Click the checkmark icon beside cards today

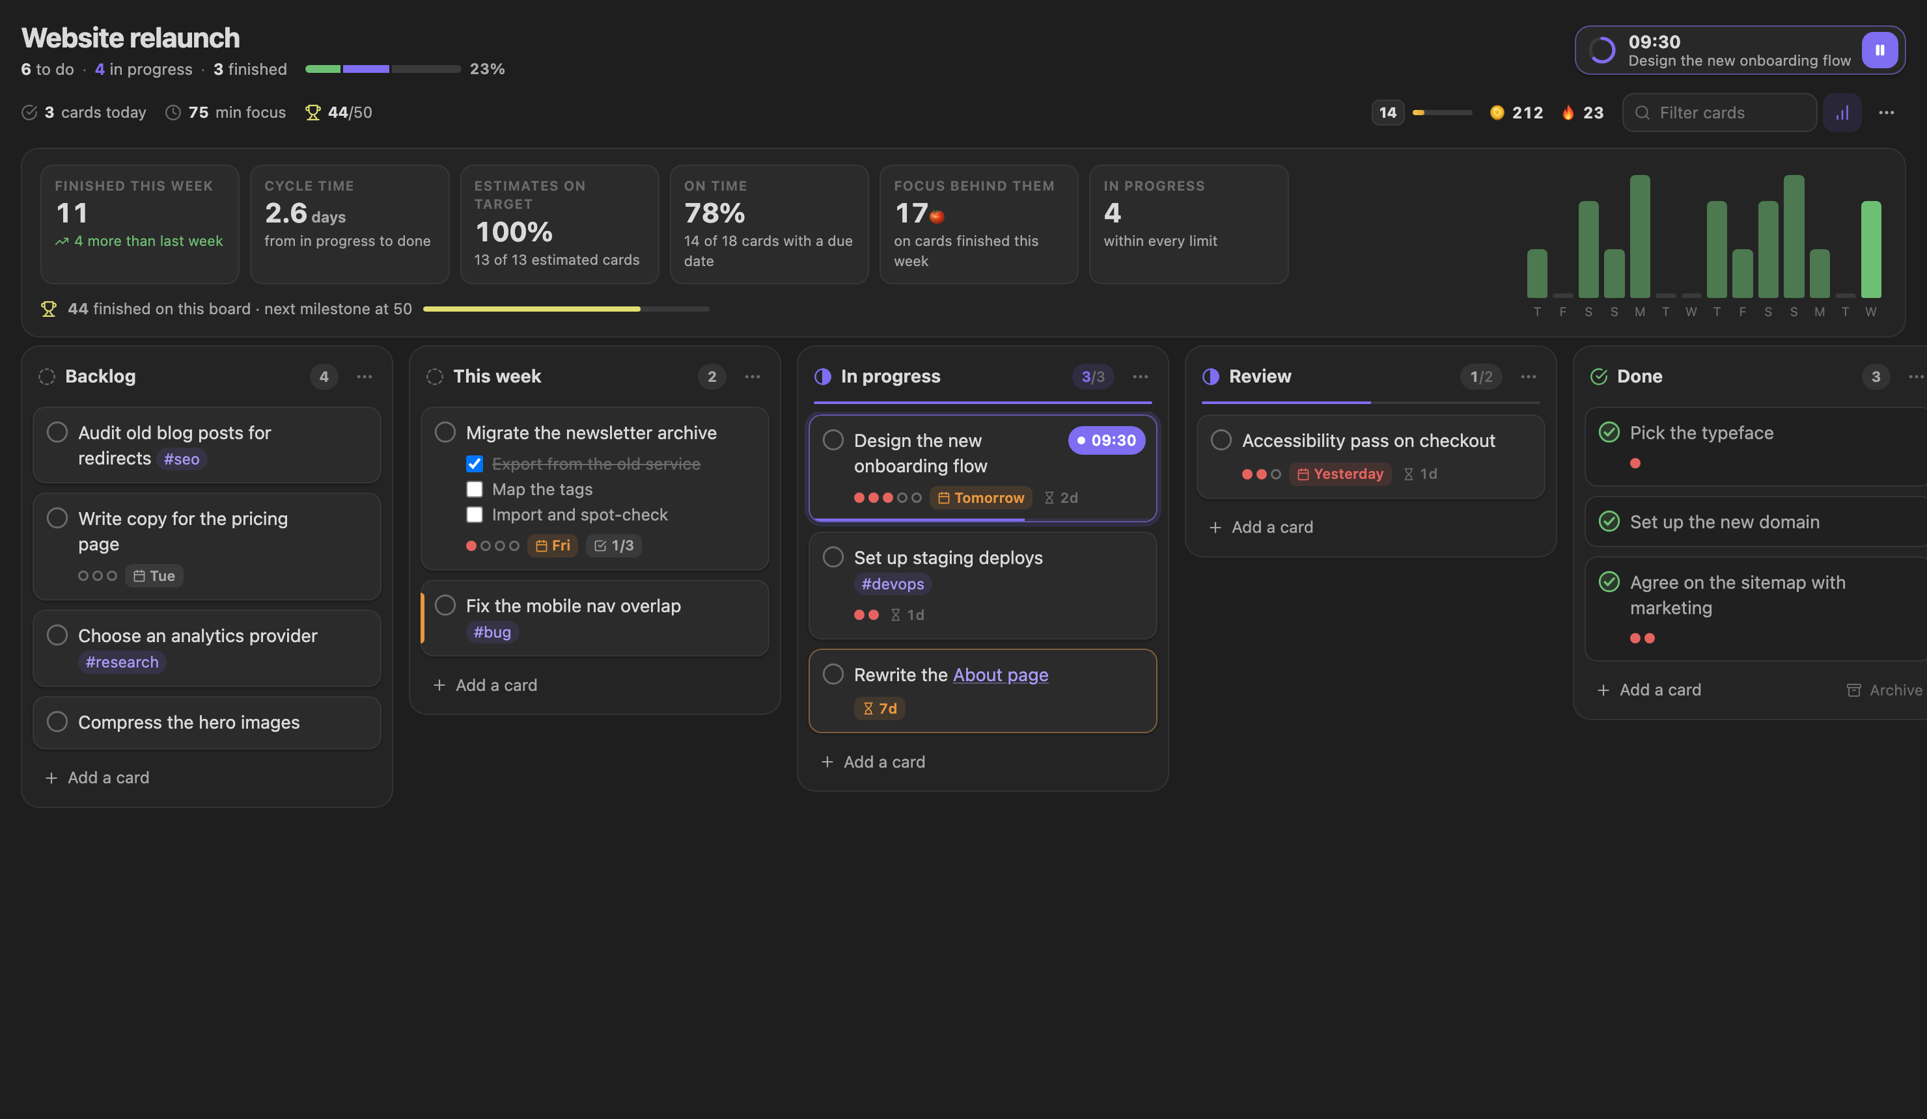[x=29, y=113]
